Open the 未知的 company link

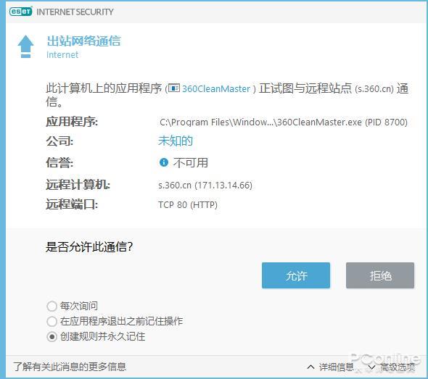click(176, 141)
